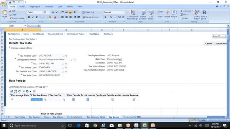This screenshot has width=230, height=129.
Task: Click the Insert Function fx icon
Action: 39,26
